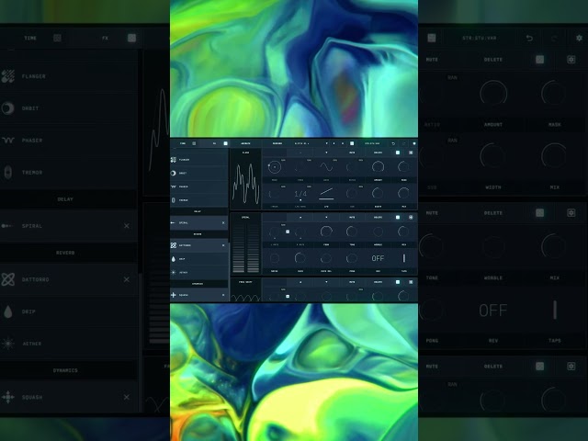Delete the Freq Shift module in center panel
The image size is (588, 441).
378,282
